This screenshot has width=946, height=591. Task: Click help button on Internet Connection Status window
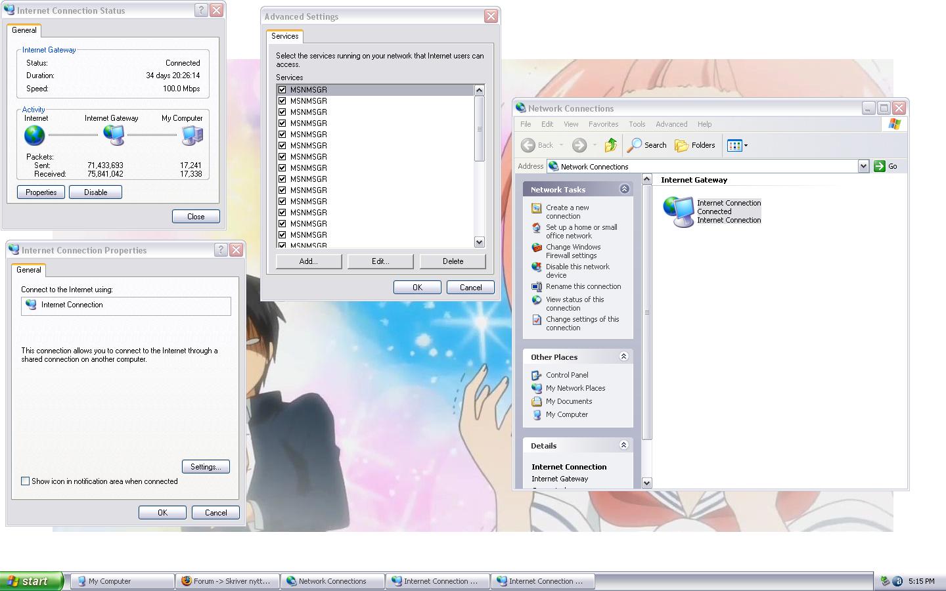pyautogui.click(x=201, y=11)
